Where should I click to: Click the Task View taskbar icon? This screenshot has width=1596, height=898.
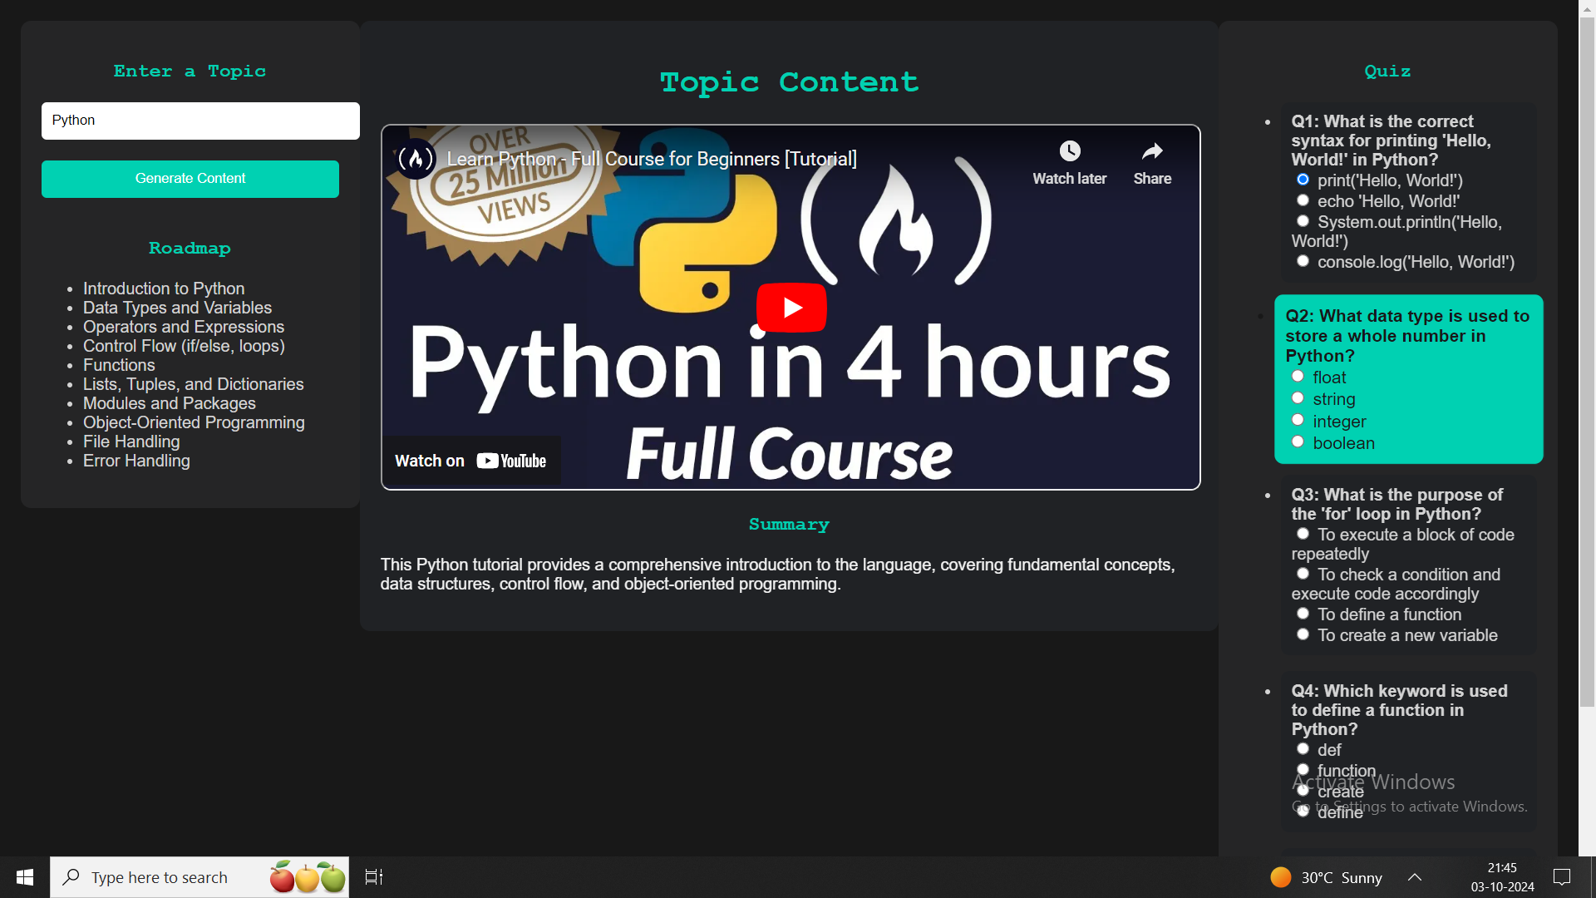click(x=374, y=877)
